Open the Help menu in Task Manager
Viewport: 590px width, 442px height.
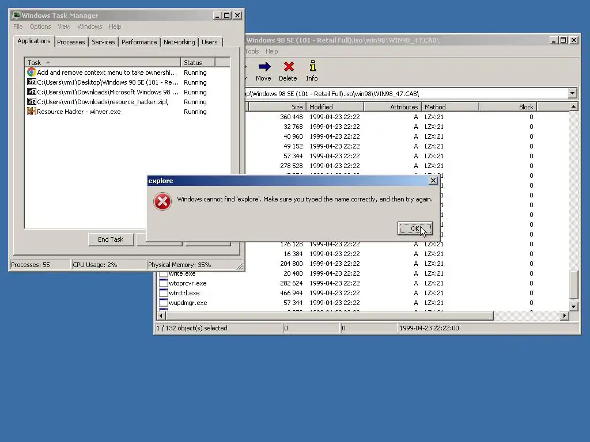click(115, 26)
